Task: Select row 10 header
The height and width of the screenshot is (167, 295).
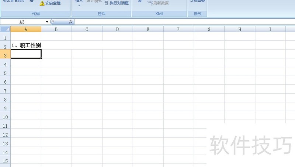Action: 5,116
